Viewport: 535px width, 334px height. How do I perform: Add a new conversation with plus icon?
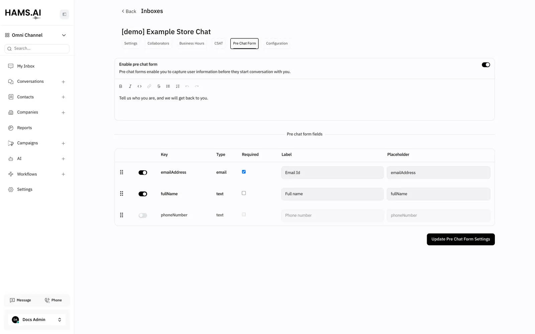(x=63, y=82)
